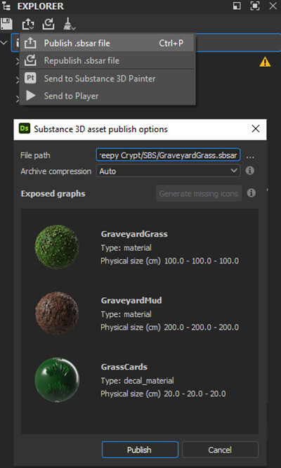Click the Republish toolbar icon
The image size is (281, 468).
pos(48,24)
